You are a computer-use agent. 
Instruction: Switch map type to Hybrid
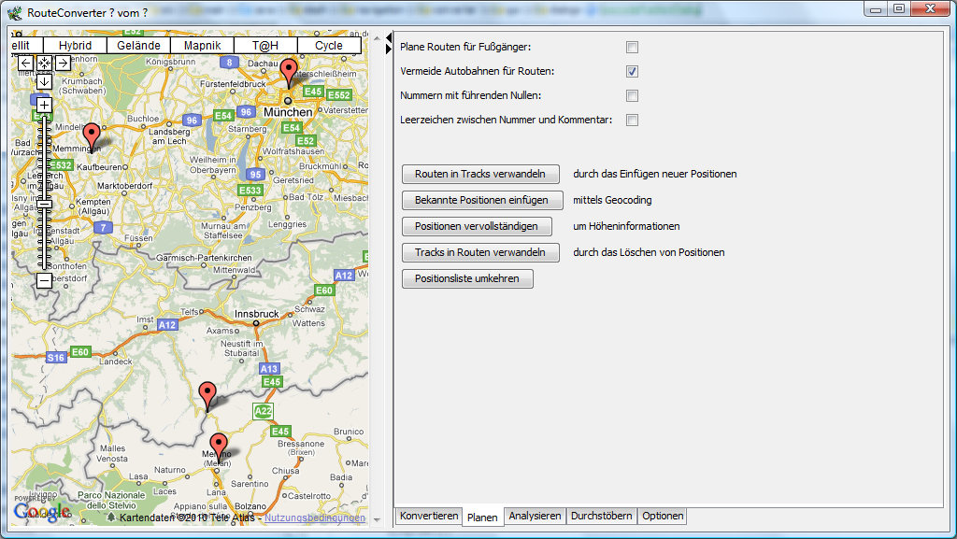pos(75,46)
